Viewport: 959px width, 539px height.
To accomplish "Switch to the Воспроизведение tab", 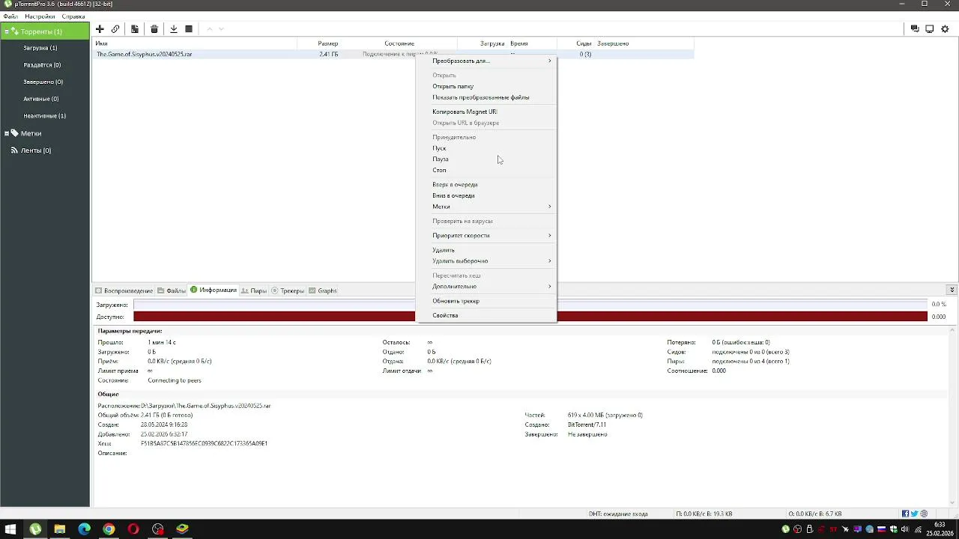I will pos(124,290).
